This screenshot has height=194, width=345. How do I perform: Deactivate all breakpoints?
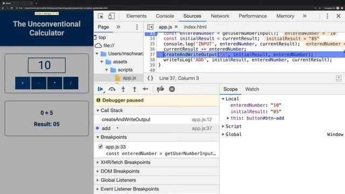(160, 89)
